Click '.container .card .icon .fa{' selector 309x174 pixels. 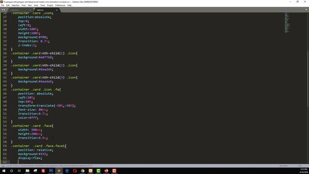(36, 89)
